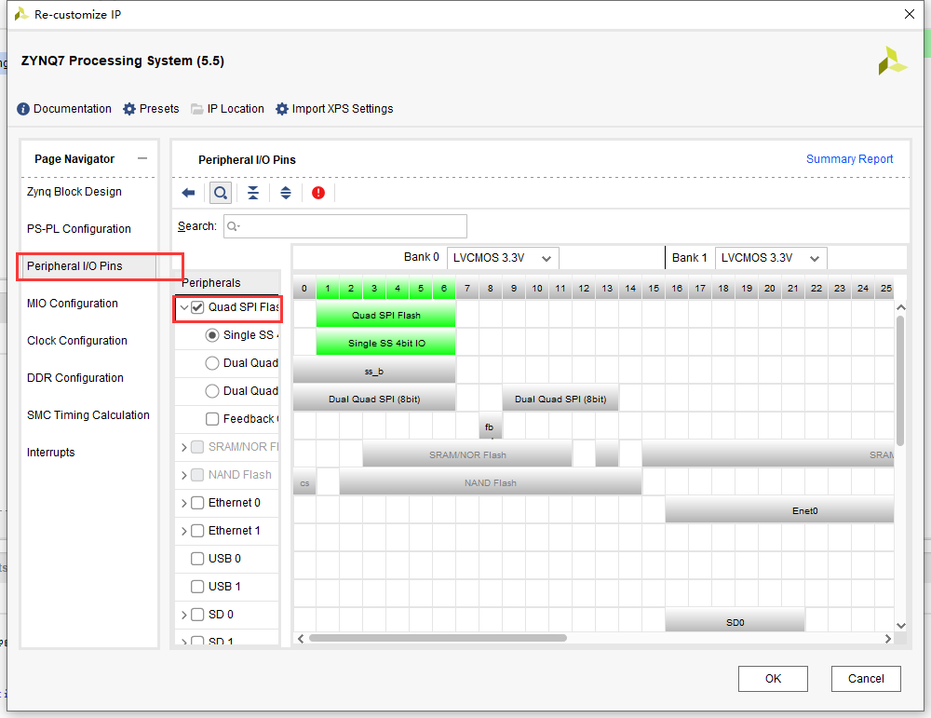Enable Ethernet 1 checkbox
This screenshot has width=931, height=718.
[197, 530]
